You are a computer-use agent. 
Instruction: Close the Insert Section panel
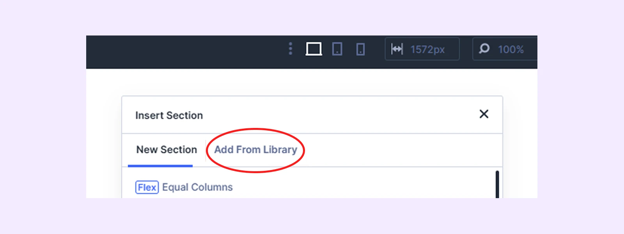[484, 114]
